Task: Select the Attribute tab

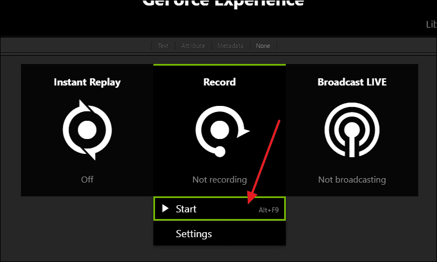Action: click(193, 46)
